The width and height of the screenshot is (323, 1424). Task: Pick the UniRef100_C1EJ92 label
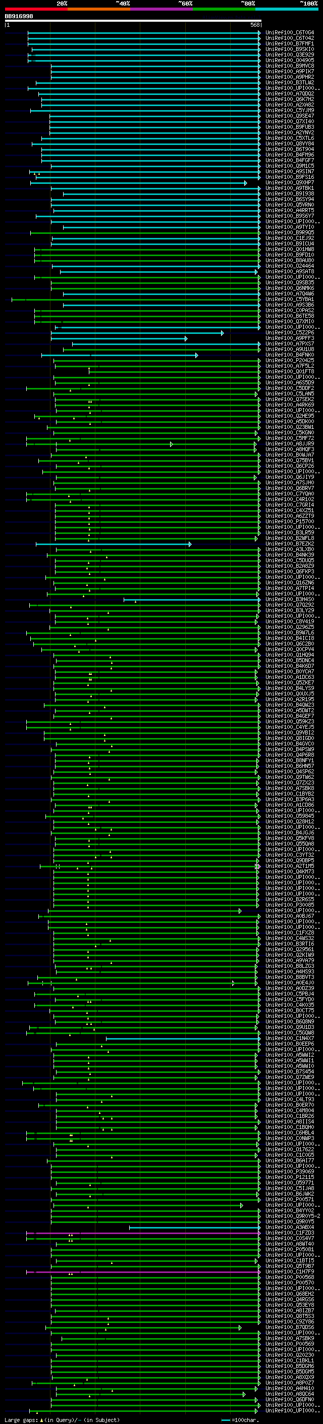[x=290, y=238]
